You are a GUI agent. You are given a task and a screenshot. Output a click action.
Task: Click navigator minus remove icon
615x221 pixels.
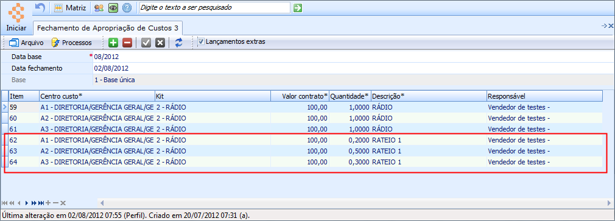click(x=55, y=203)
